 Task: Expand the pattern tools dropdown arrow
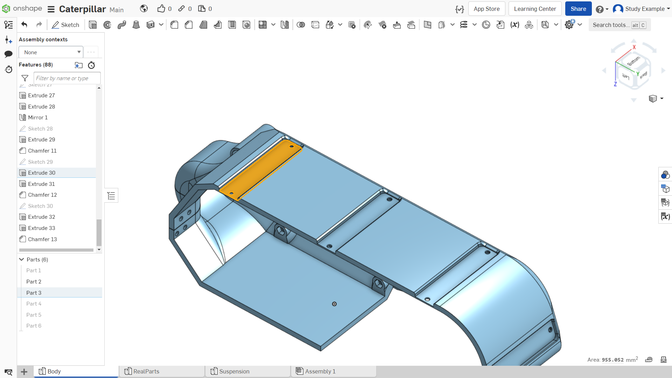click(273, 25)
